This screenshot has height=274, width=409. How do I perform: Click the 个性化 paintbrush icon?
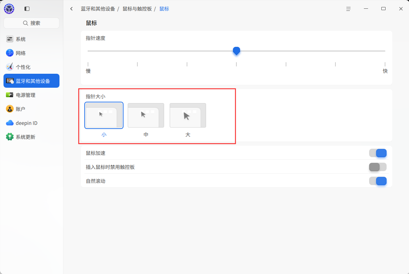tap(10, 67)
